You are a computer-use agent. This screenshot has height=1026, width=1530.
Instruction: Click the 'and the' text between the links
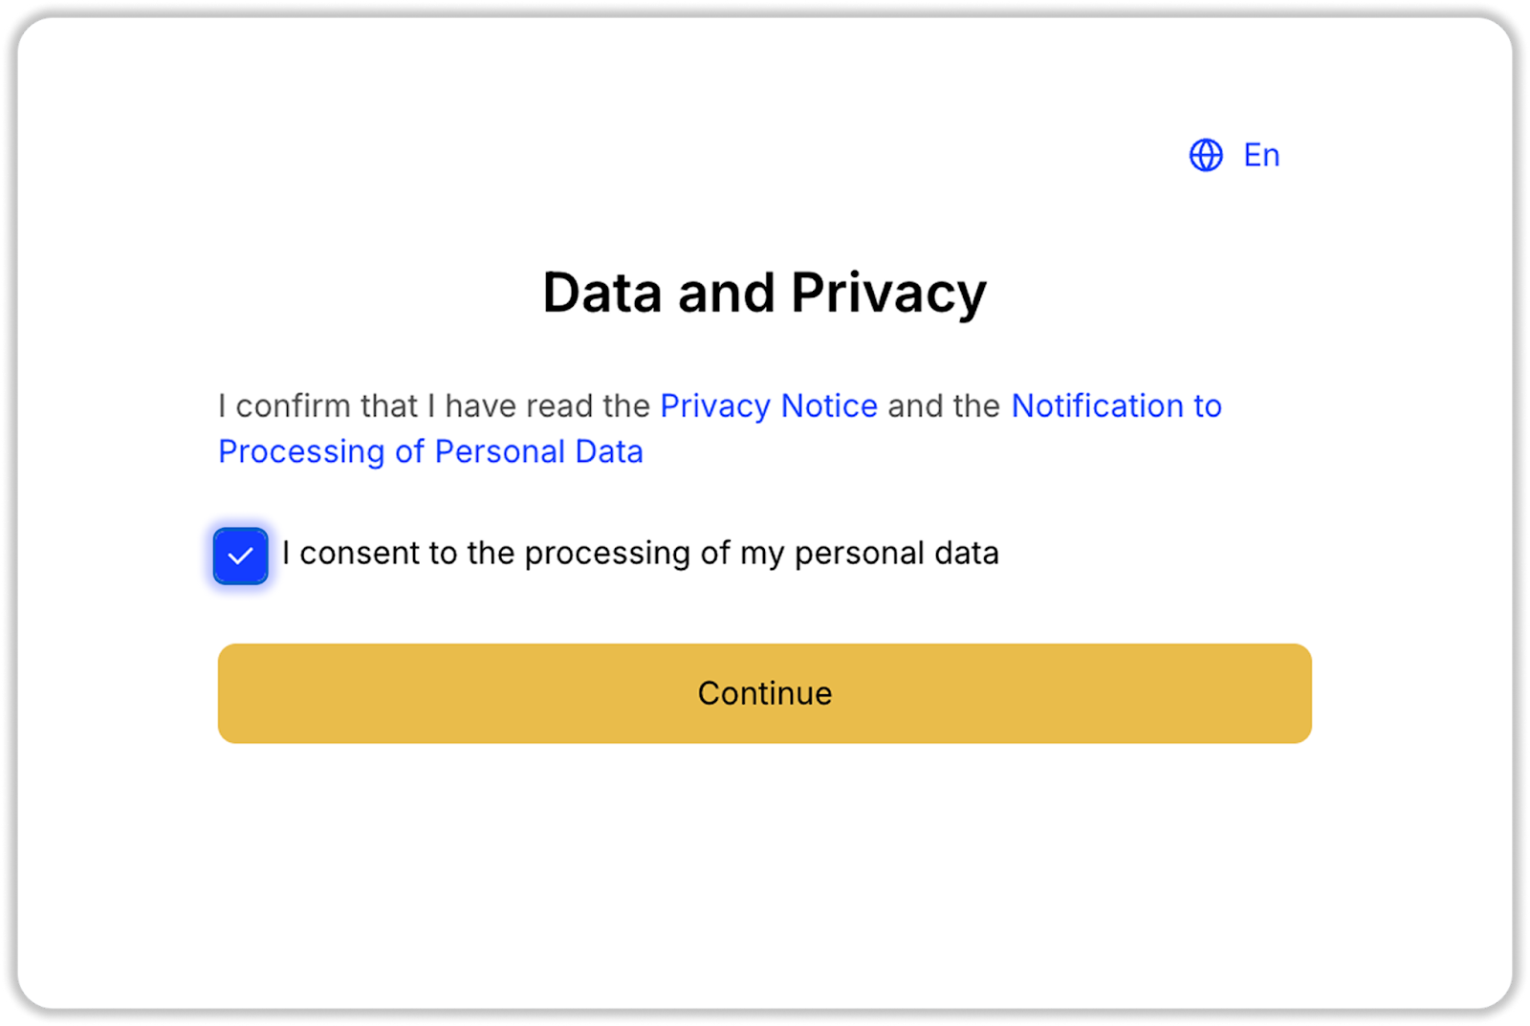pos(943,406)
